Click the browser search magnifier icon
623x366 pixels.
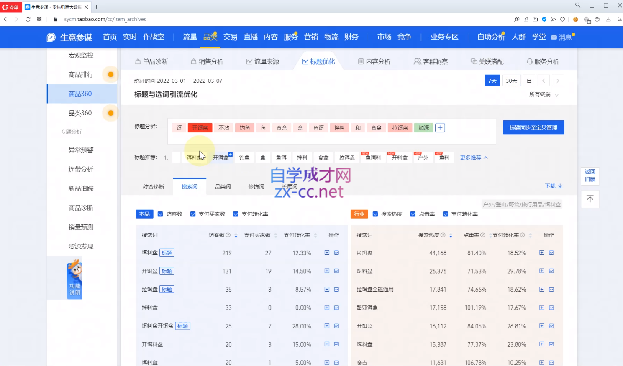(x=578, y=5)
